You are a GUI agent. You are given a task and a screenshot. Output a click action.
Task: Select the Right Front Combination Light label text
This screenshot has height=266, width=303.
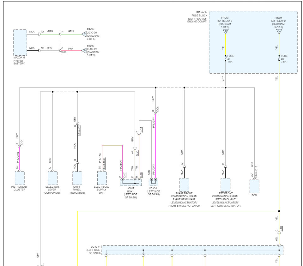coord(184,199)
